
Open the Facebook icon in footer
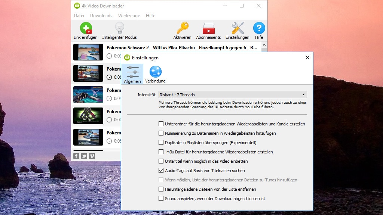point(76,156)
